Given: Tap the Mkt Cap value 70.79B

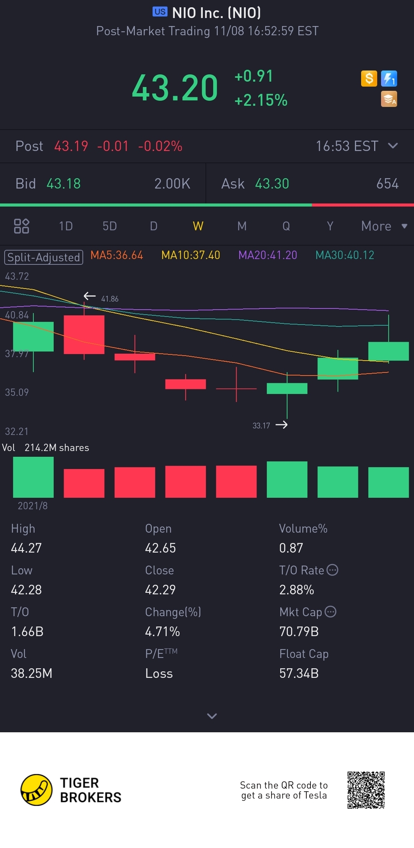Looking at the screenshot, I should [x=299, y=631].
